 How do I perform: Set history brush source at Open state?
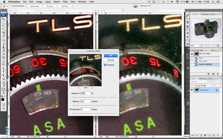[192, 58]
